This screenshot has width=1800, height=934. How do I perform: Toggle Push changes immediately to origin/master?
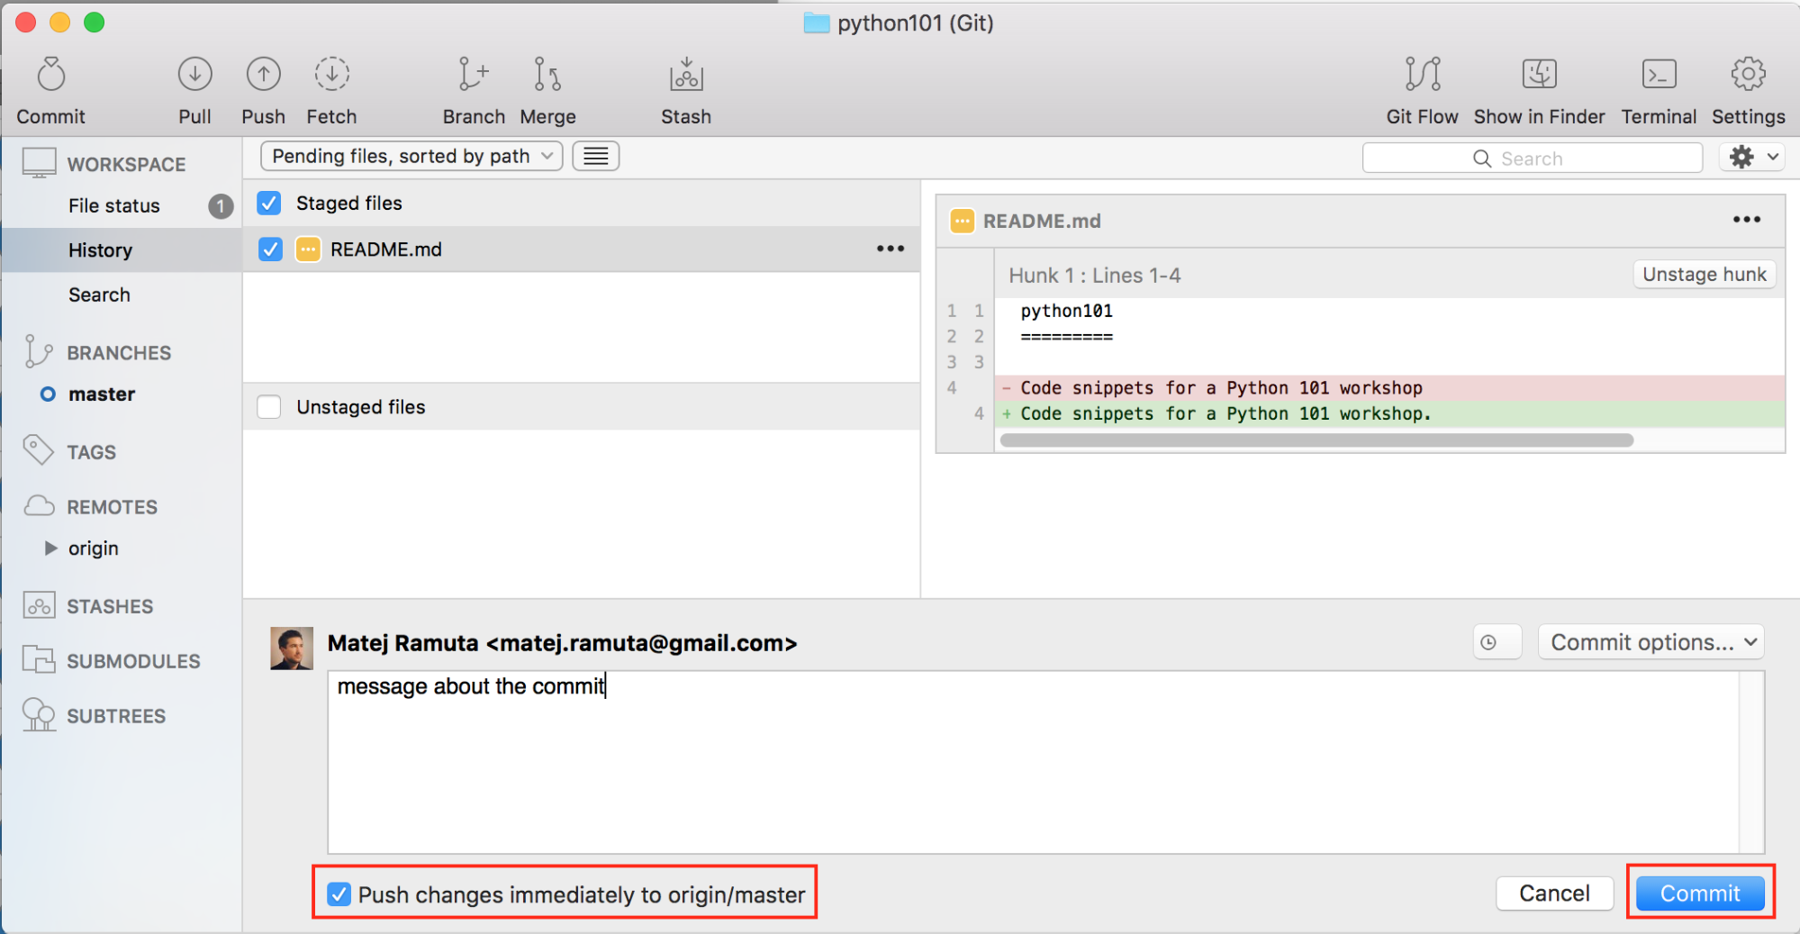[339, 894]
